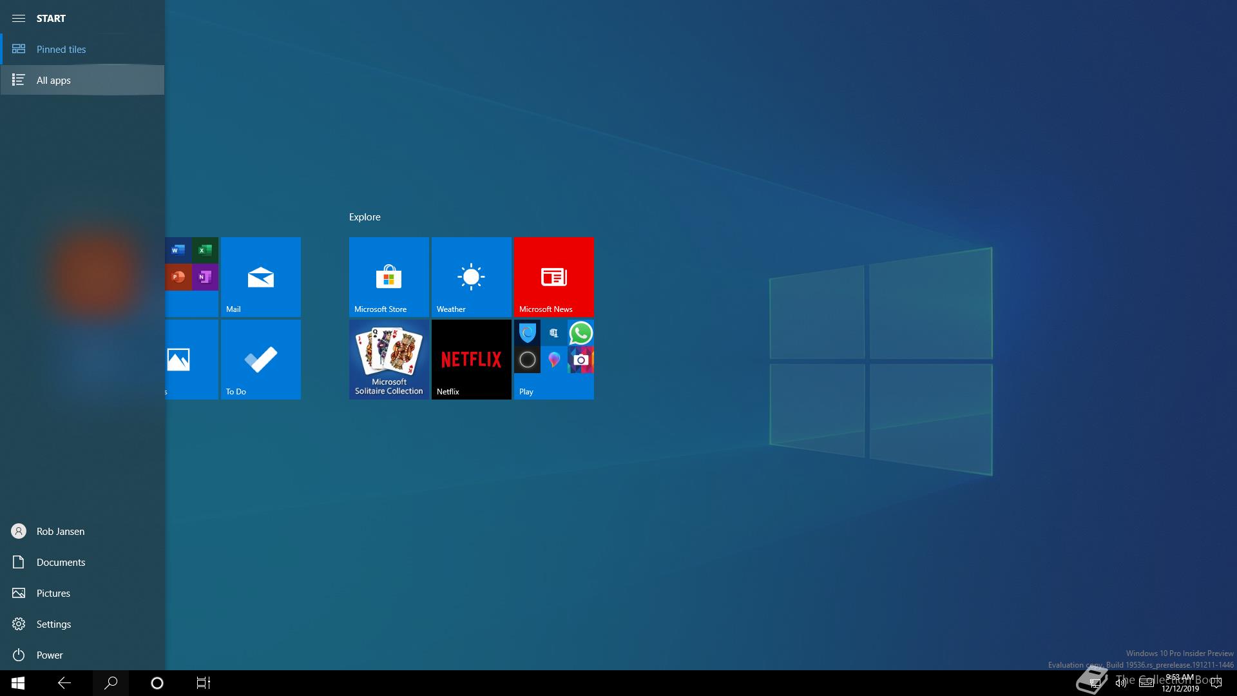This screenshot has height=696, width=1237.
Task: Switch to All apps list
Action: (53, 80)
